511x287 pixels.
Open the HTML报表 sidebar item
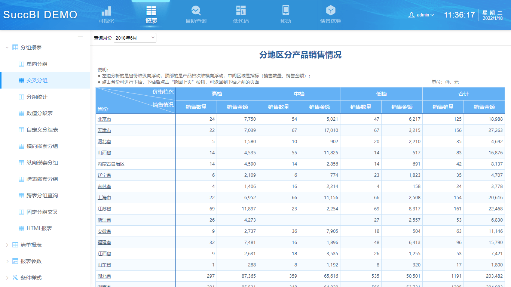(x=39, y=228)
